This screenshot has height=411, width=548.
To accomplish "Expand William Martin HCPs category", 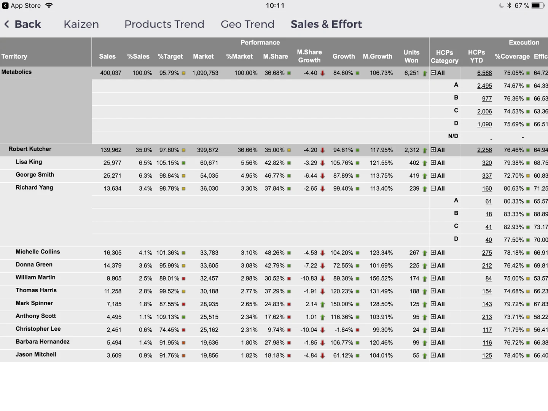I will [433, 279].
